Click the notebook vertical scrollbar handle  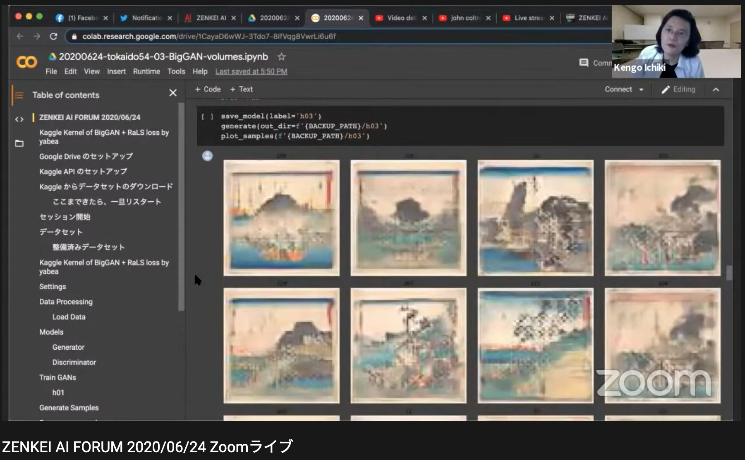(728, 273)
